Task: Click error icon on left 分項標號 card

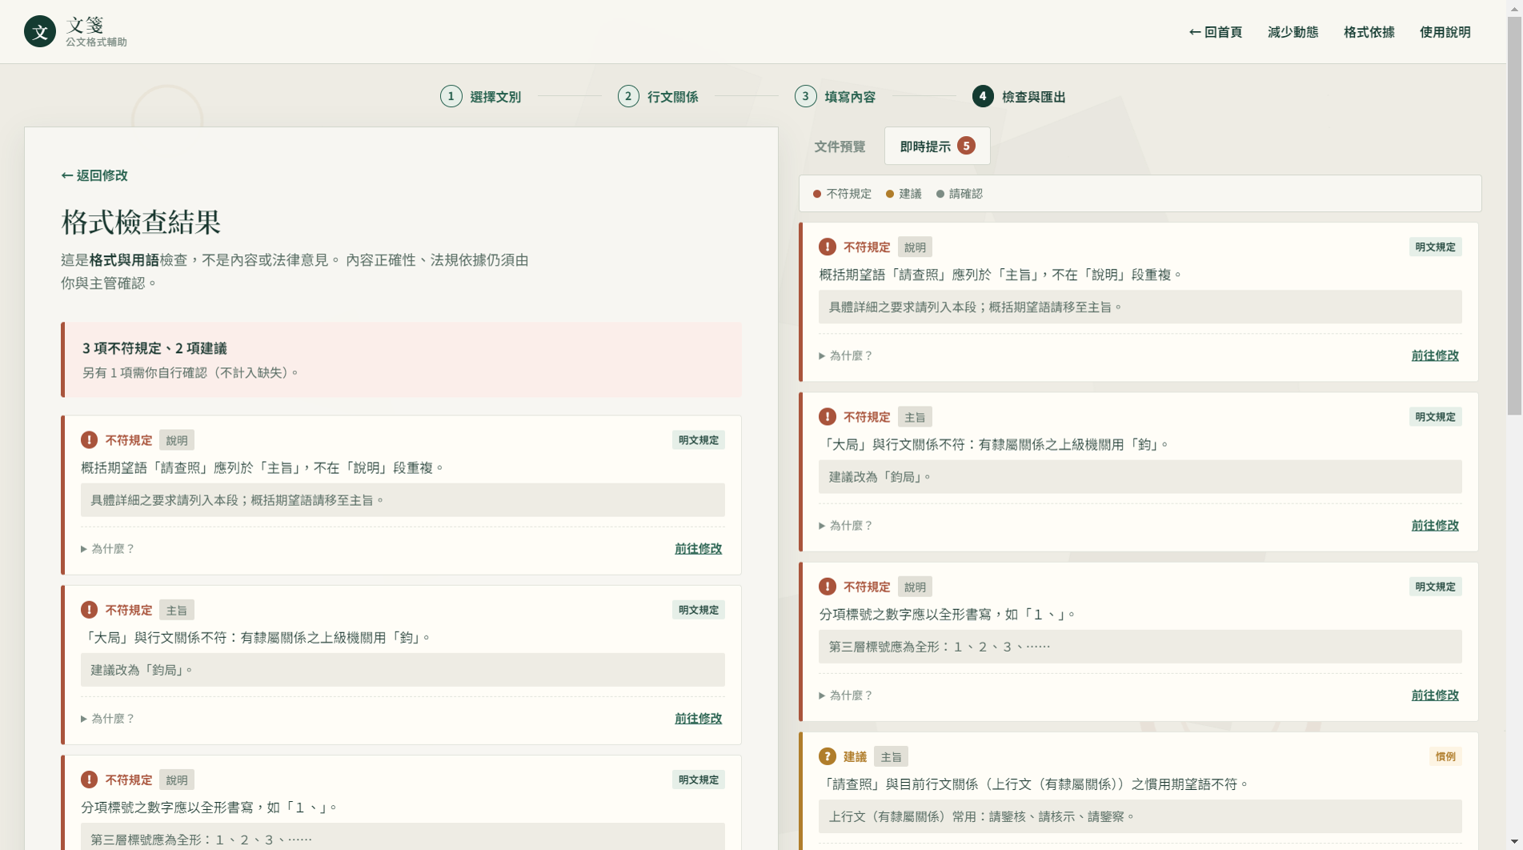Action: [x=89, y=780]
